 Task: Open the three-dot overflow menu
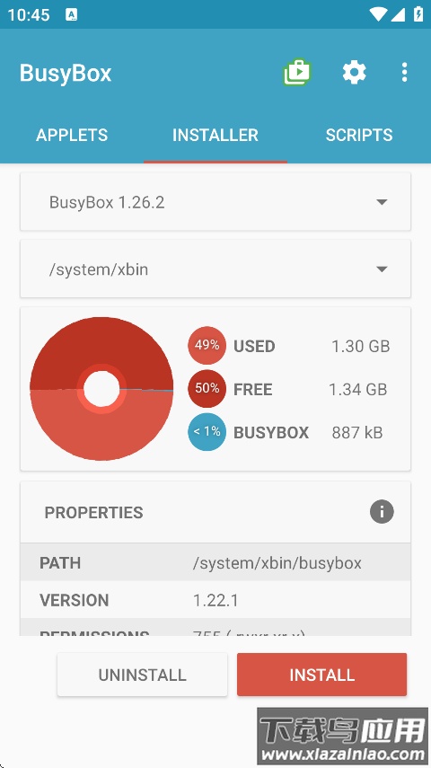coord(404,73)
